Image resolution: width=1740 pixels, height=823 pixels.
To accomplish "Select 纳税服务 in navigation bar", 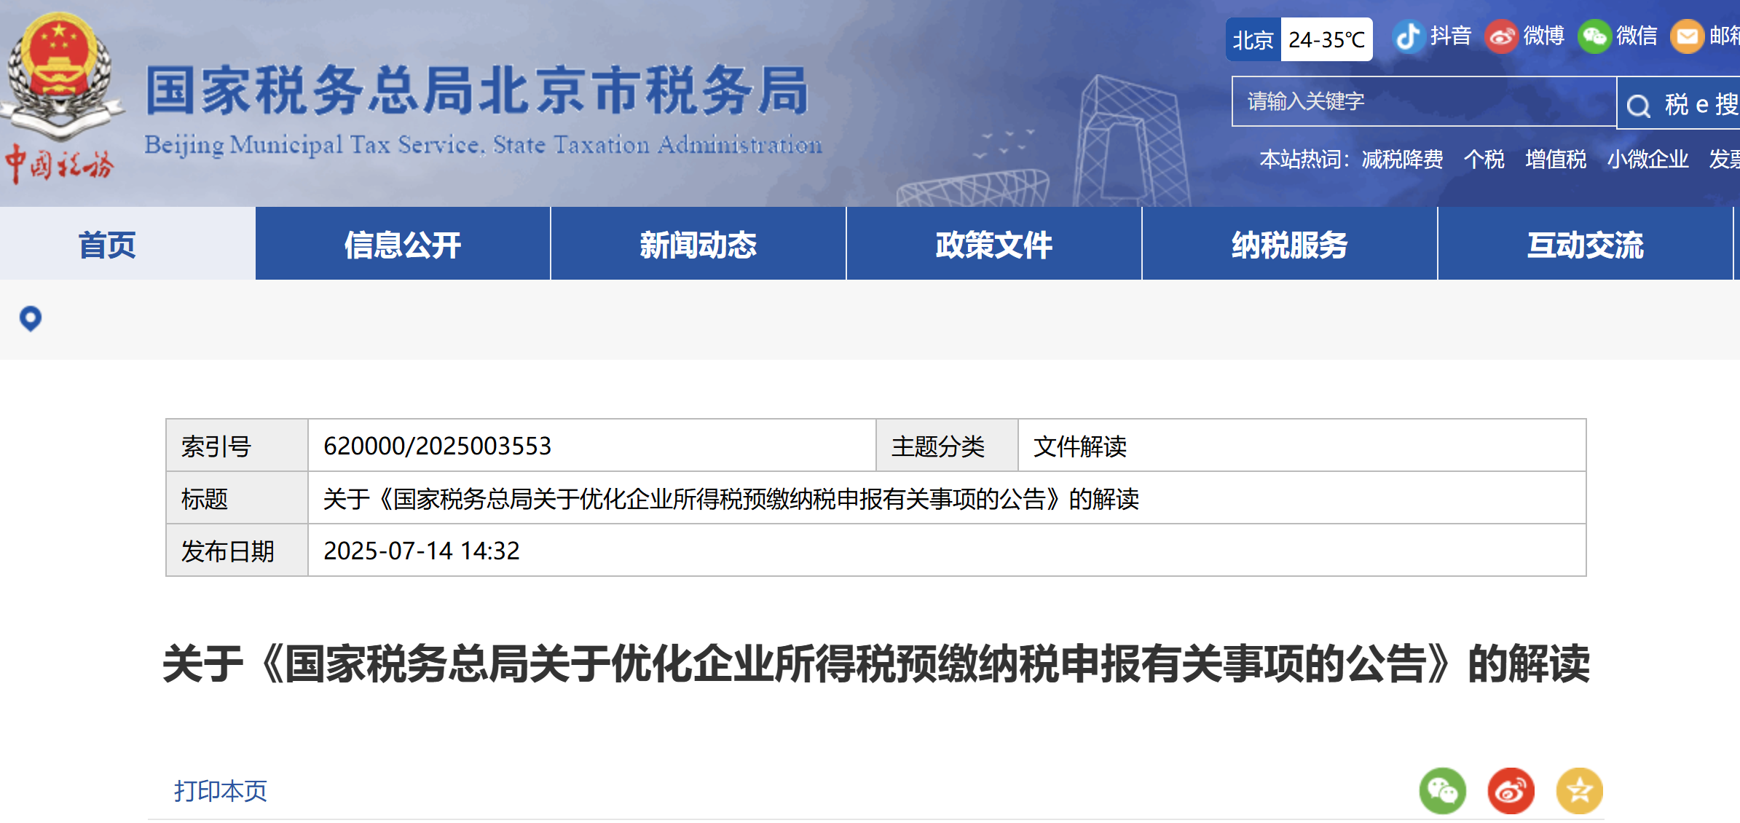I will pos(1289,245).
